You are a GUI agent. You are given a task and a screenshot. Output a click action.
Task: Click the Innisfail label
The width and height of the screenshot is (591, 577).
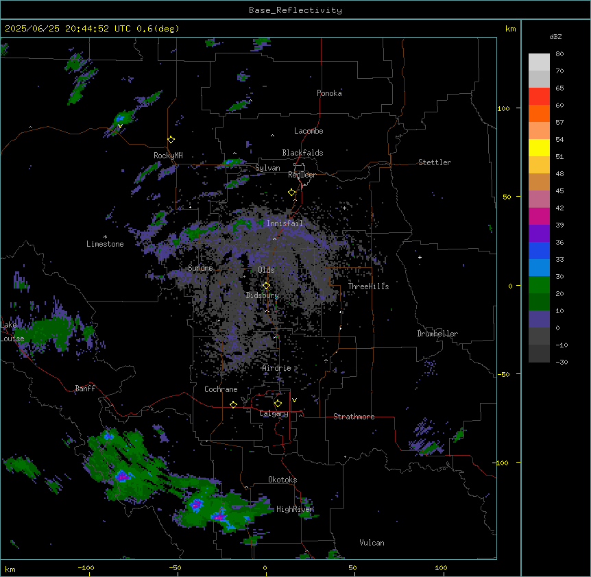(285, 223)
